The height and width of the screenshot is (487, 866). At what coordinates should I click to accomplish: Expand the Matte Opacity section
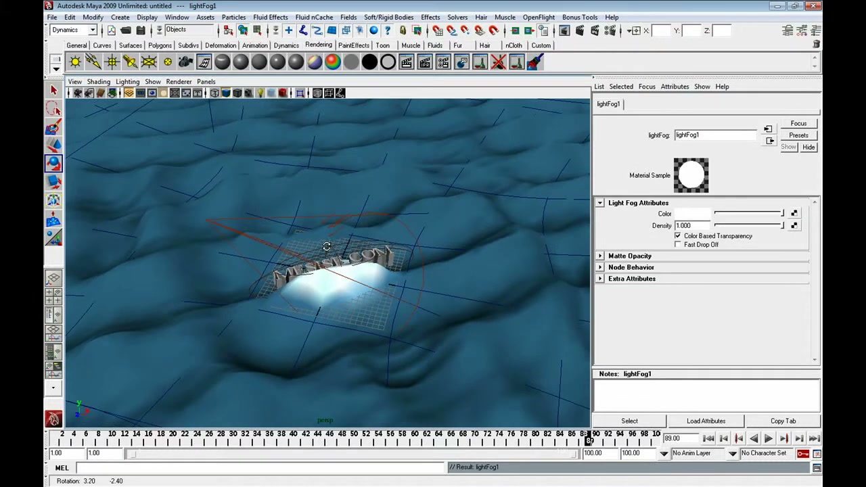click(x=600, y=256)
